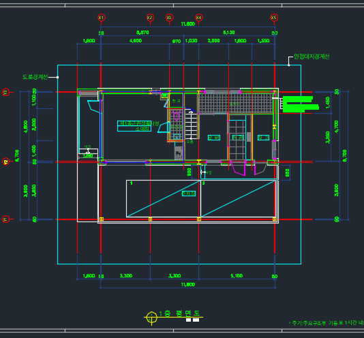Select the X5 grid bubble

[274, 18]
